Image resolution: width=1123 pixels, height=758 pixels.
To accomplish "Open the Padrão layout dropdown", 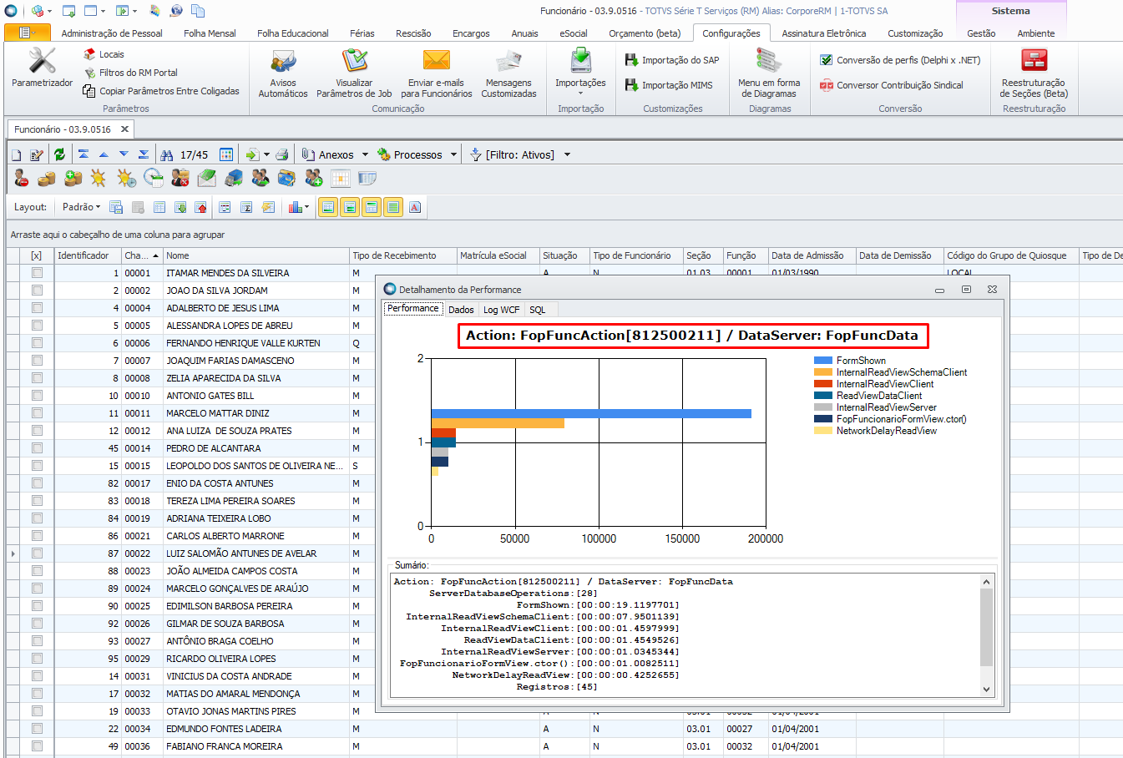I will pos(81,207).
